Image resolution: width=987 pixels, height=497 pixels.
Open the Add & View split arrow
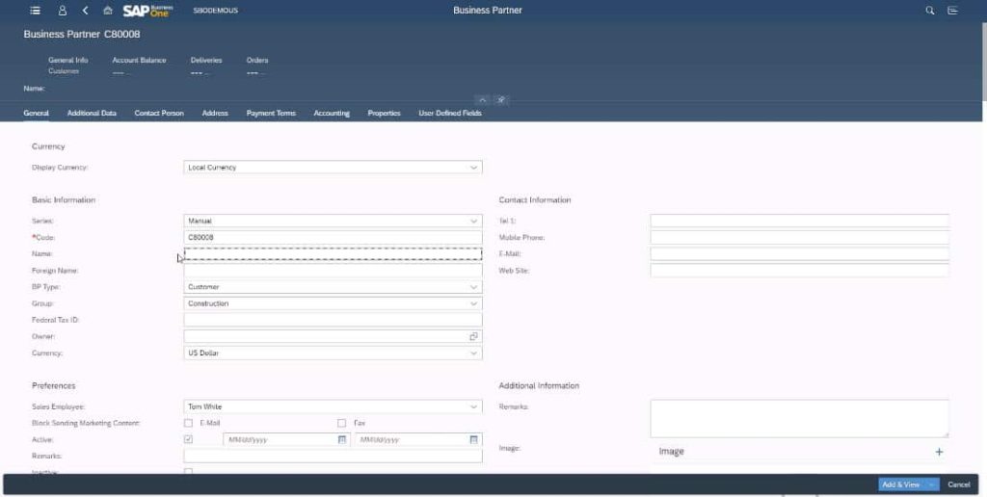click(x=932, y=484)
